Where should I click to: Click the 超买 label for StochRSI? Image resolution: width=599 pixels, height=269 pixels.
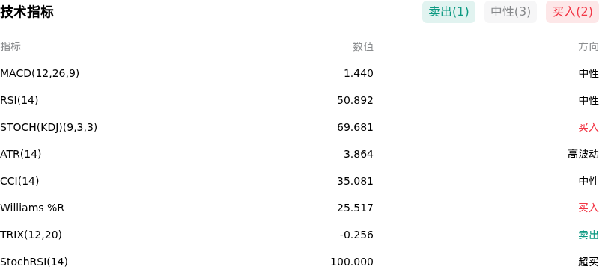point(589,262)
